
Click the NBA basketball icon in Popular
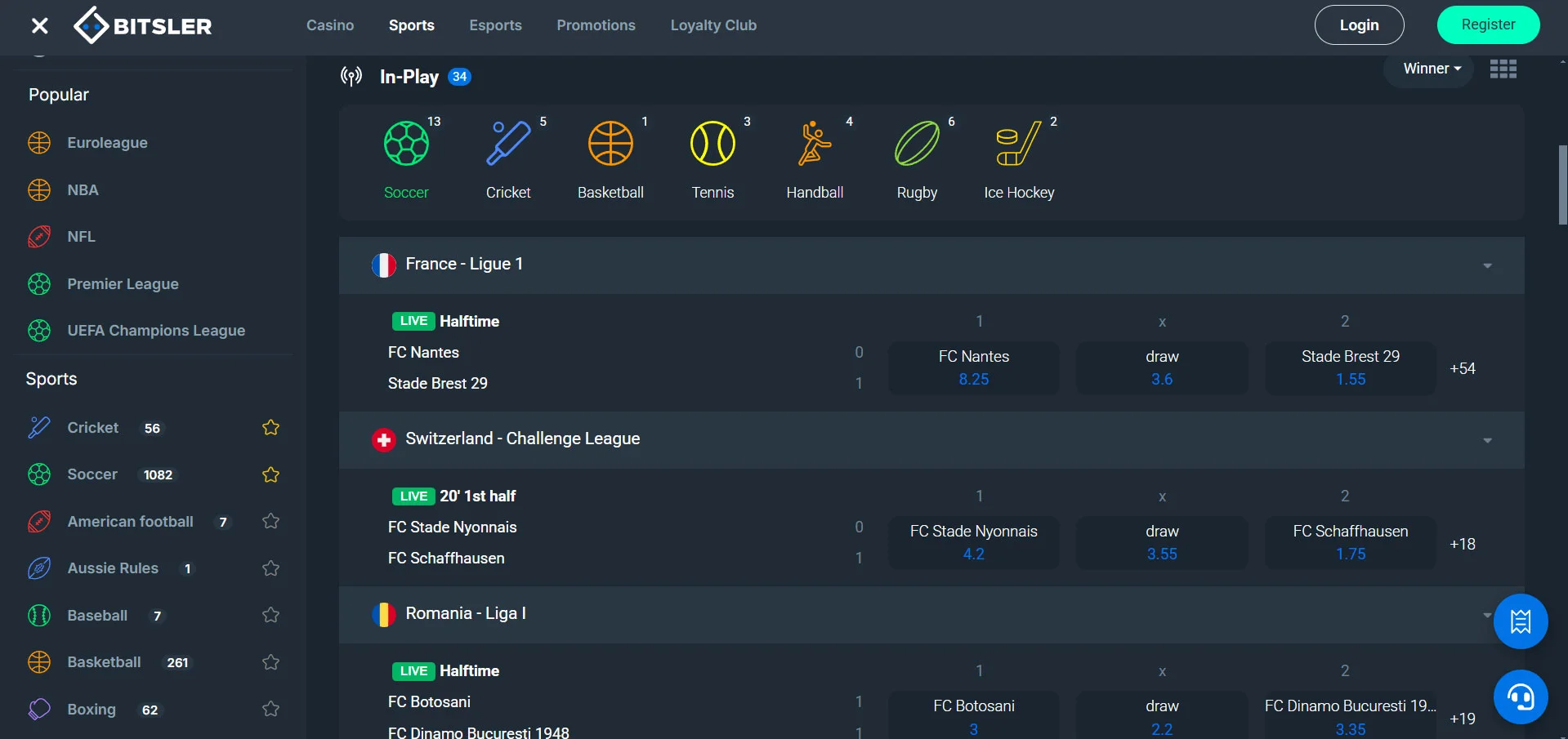39,189
